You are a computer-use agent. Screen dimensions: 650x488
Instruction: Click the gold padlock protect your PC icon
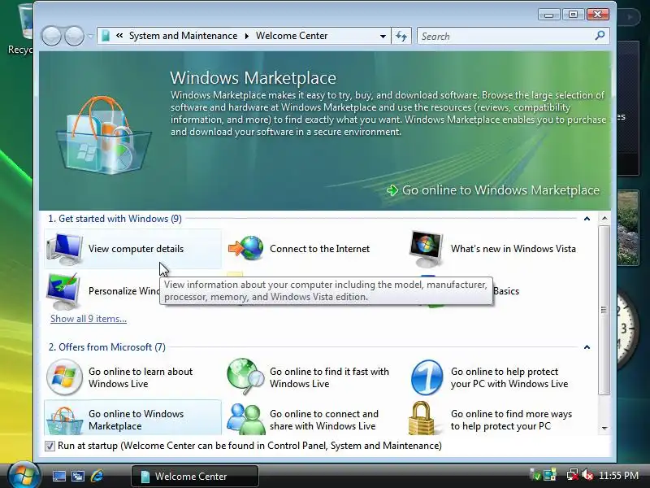pyautogui.click(x=421, y=418)
